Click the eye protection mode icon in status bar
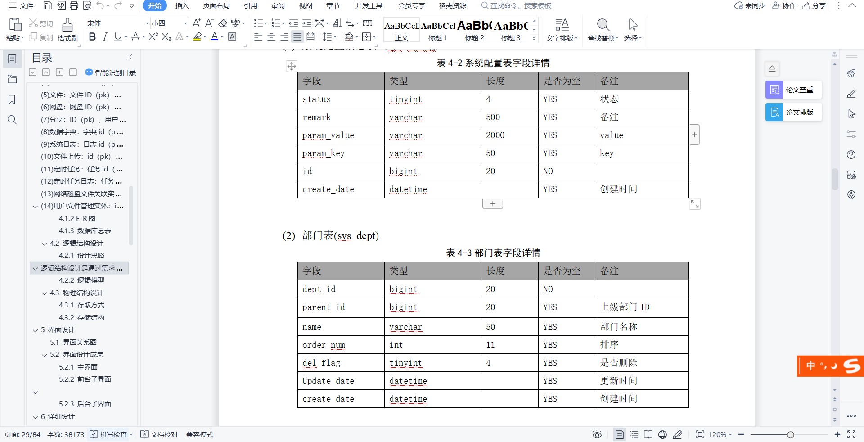 (x=597, y=434)
